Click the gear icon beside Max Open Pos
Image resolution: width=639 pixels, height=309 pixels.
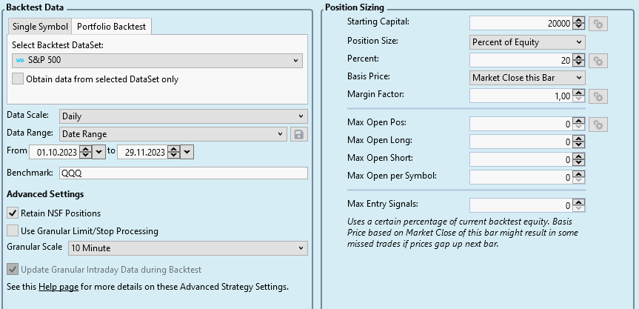point(598,124)
